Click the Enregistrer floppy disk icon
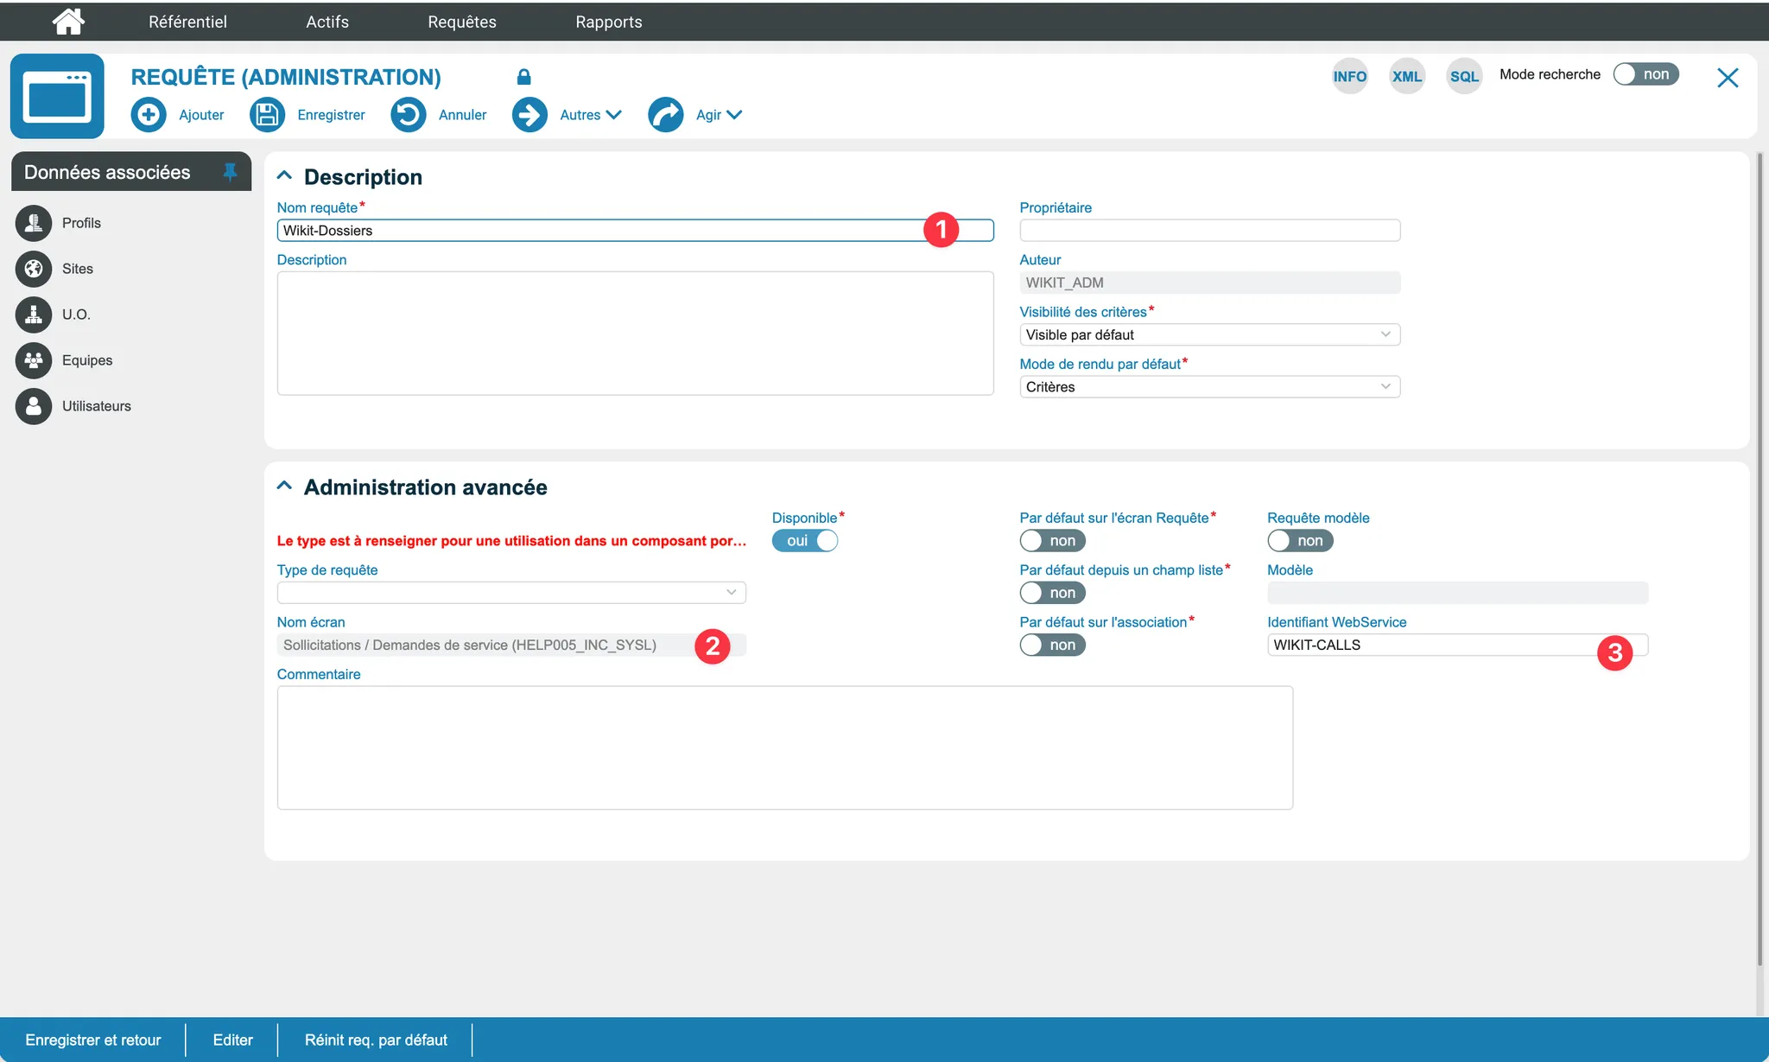 (267, 115)
